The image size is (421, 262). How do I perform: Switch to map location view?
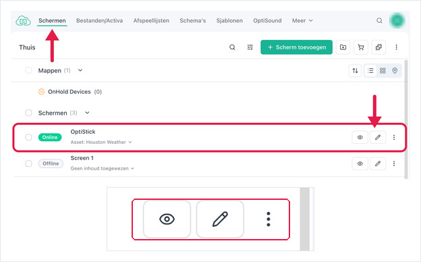tap(395, 71)
